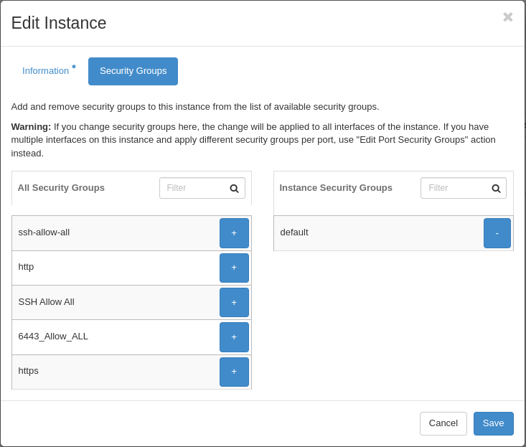526x447 pixels.
Task: Switch to the Information tab
Action: [46, 71]
